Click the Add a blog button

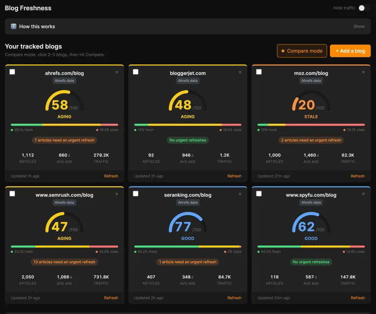tap(350, 51)
